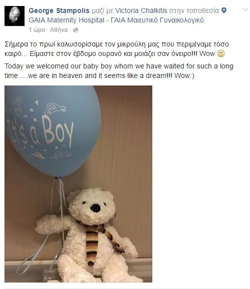
Task: Click the George Stampolis name link
Action: point(59,10)
